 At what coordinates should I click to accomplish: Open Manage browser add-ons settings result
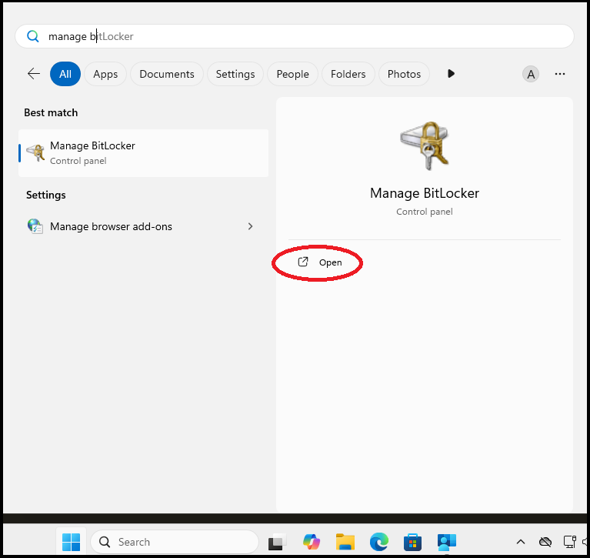111,226
